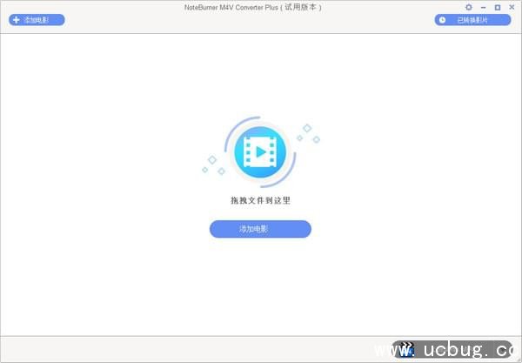Click the plus icon in the top-left button

(16, 19)
